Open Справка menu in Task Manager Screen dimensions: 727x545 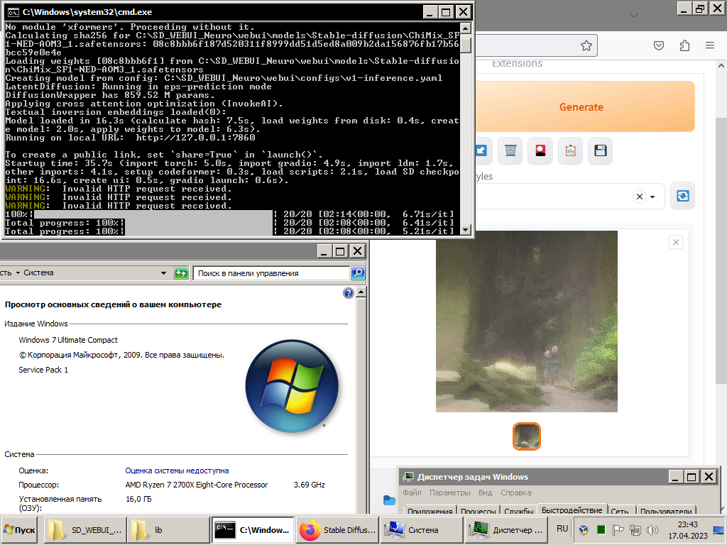[515, 492]
